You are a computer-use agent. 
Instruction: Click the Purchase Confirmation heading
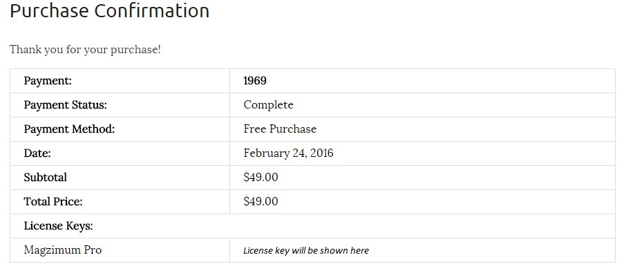point(109,11)
